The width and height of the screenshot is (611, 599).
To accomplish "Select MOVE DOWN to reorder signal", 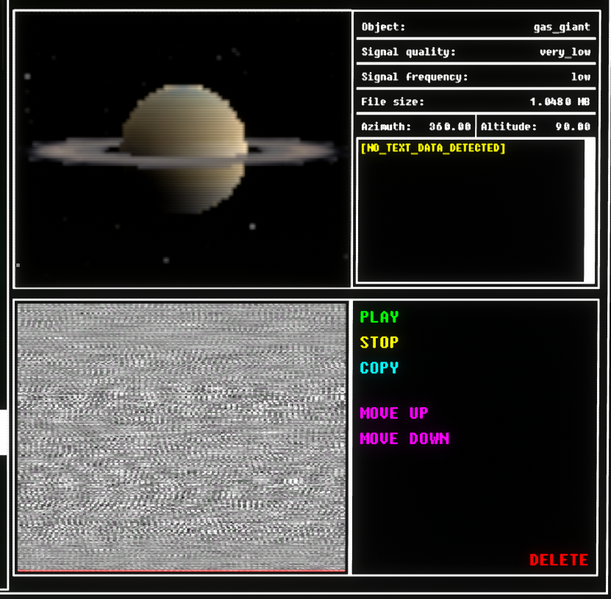I will (x=404, y=439).
